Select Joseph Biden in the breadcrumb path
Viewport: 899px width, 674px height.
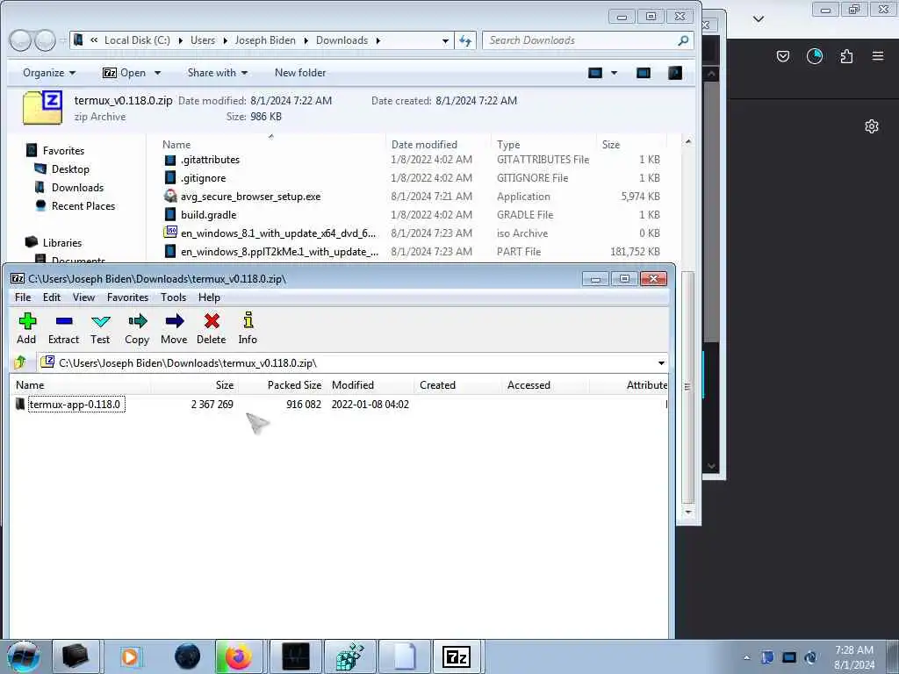tap(265, 40)
